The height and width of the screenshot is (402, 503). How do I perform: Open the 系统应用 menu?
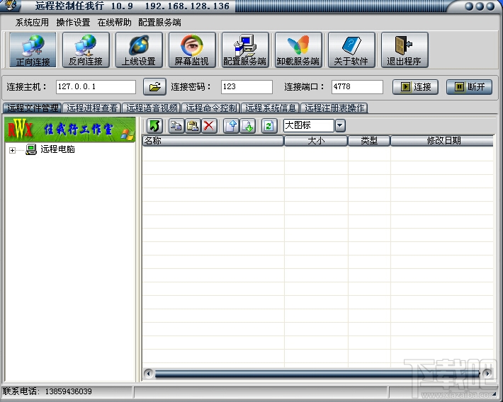pyautogui.click(x=32, y=23)
